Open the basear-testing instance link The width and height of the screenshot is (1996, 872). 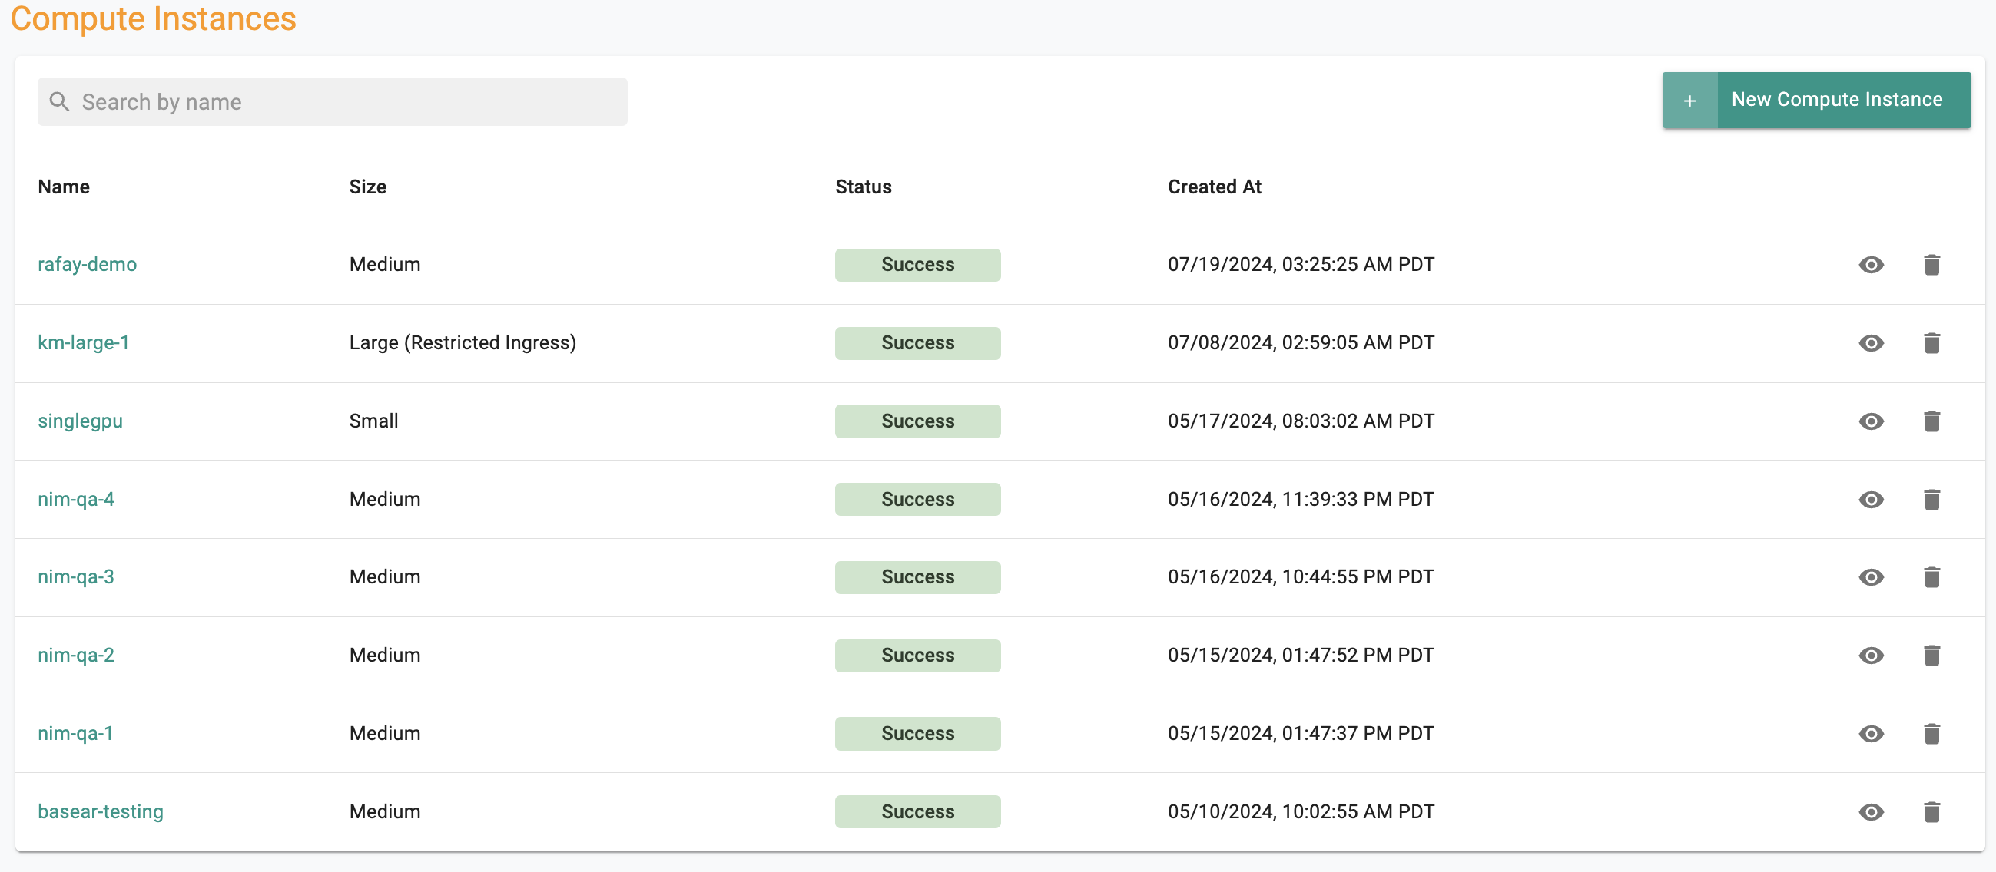[101, 811]
